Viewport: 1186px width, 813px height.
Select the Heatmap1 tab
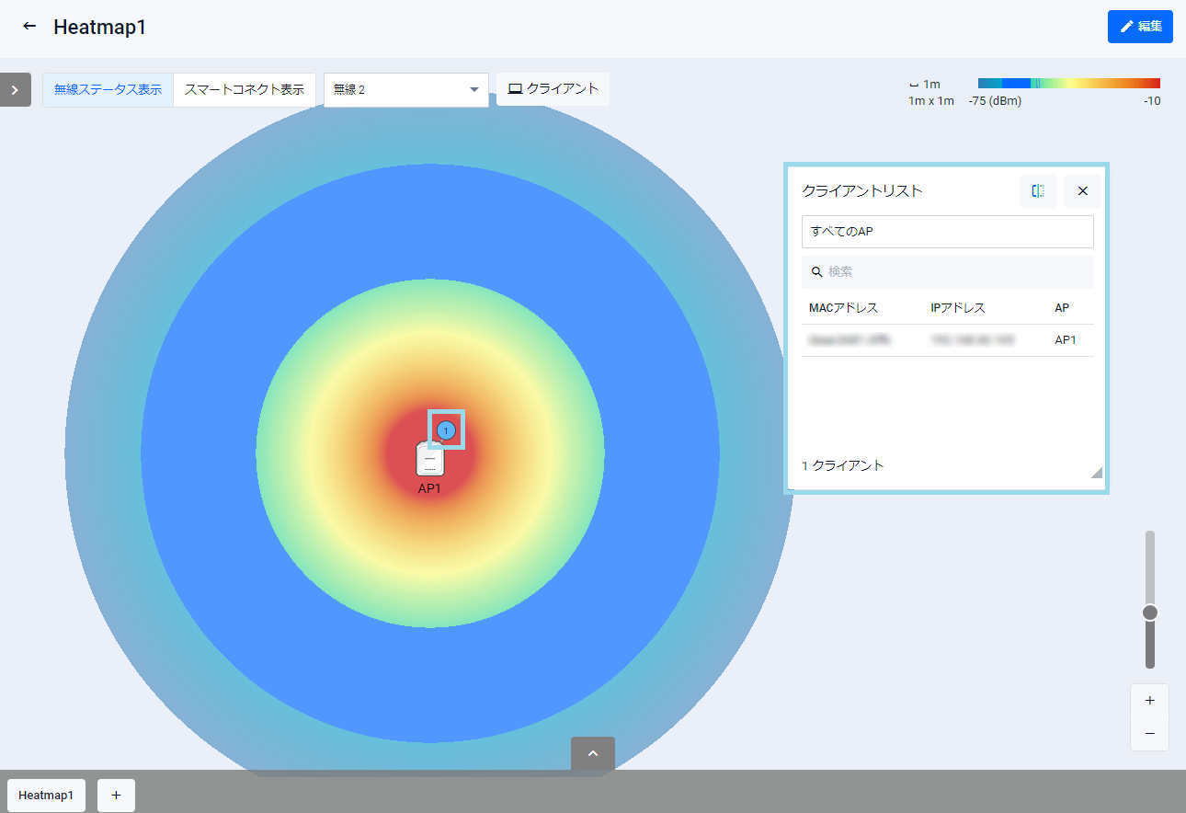pyautogui.click(x=46, y=796)
